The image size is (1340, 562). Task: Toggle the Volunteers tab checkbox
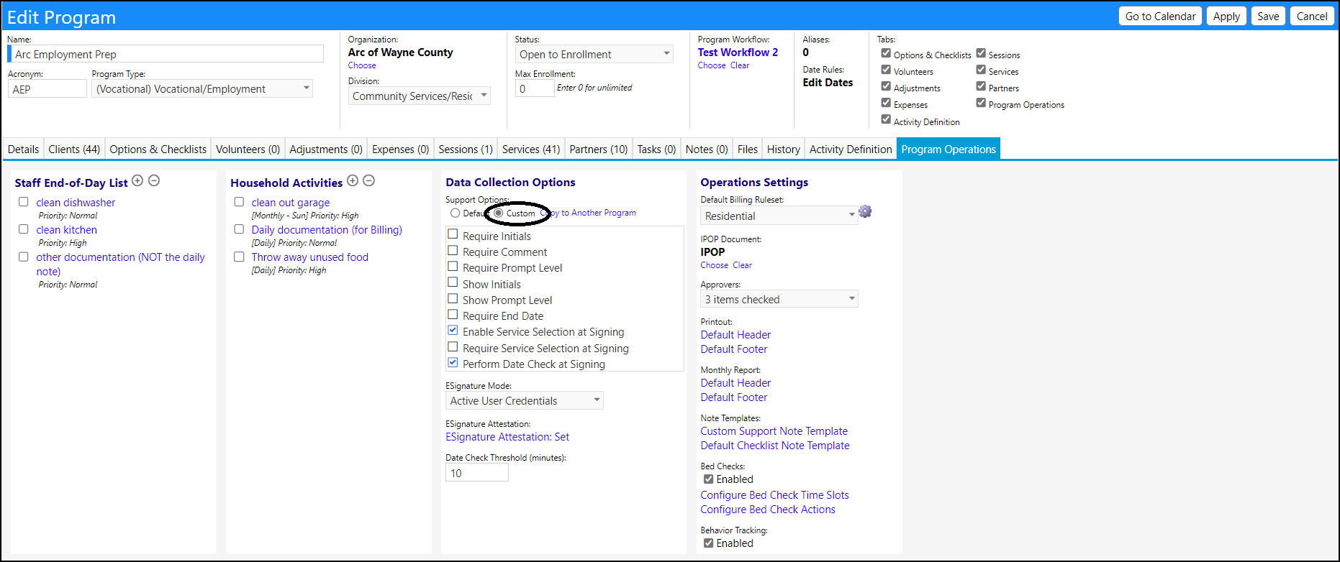(886, 70)
